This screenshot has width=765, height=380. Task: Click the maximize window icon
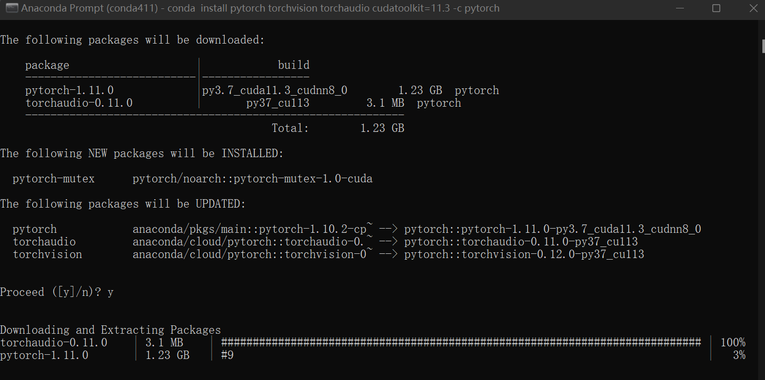pyautogui.click(x=716, y=8)
